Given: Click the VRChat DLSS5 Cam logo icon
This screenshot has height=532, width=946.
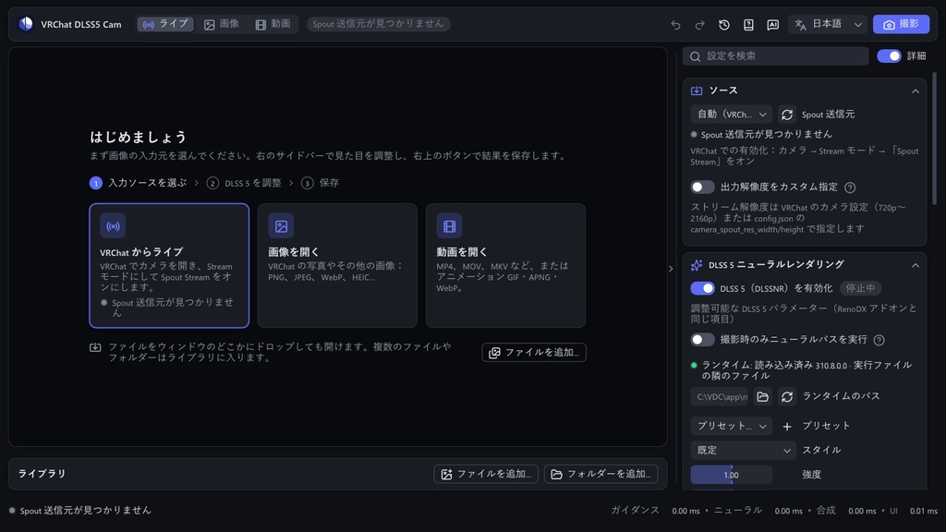Looking at the screenshot, I should (x=26, y=24).
